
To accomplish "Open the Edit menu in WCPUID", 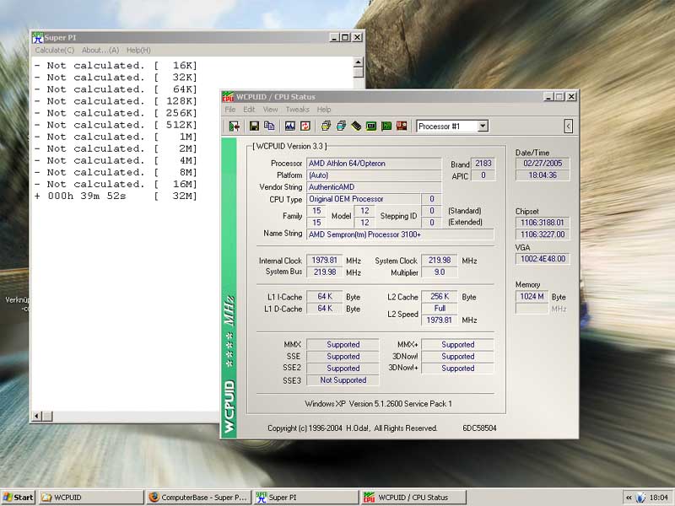I will [x=249, y=110].
